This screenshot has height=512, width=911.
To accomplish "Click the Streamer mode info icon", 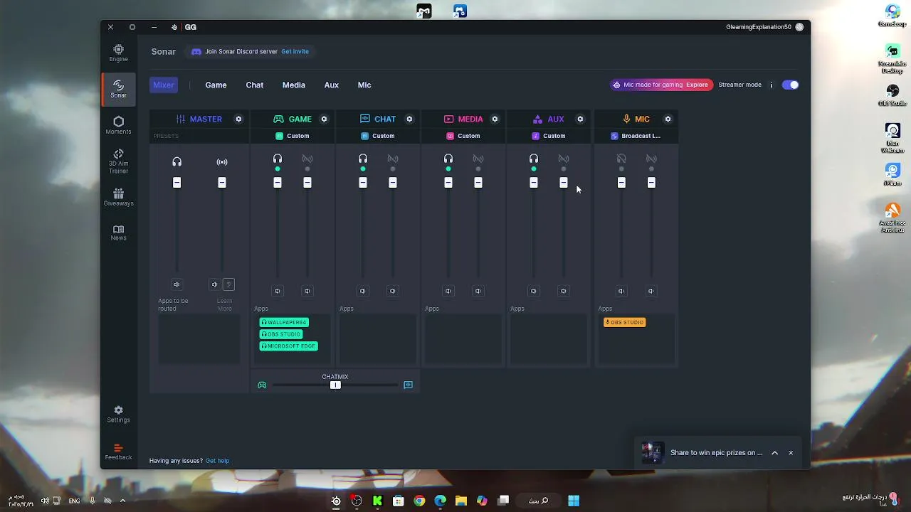I will pos(771,85).
